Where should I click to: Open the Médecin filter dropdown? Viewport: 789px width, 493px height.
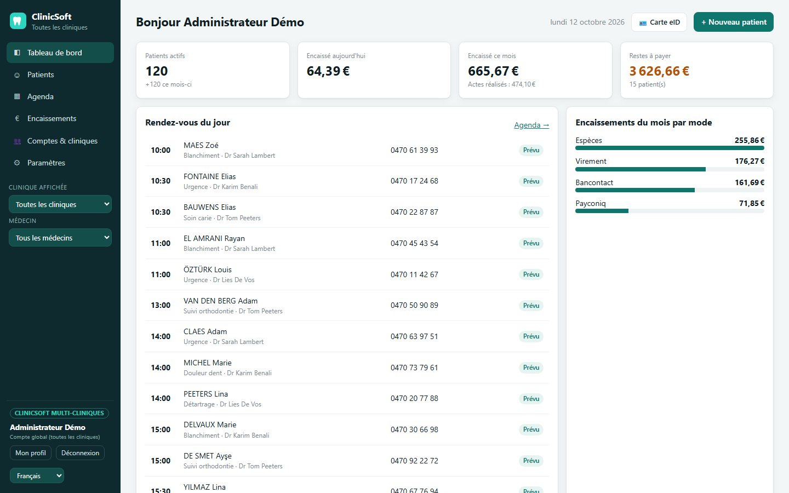tap(60, 238)
